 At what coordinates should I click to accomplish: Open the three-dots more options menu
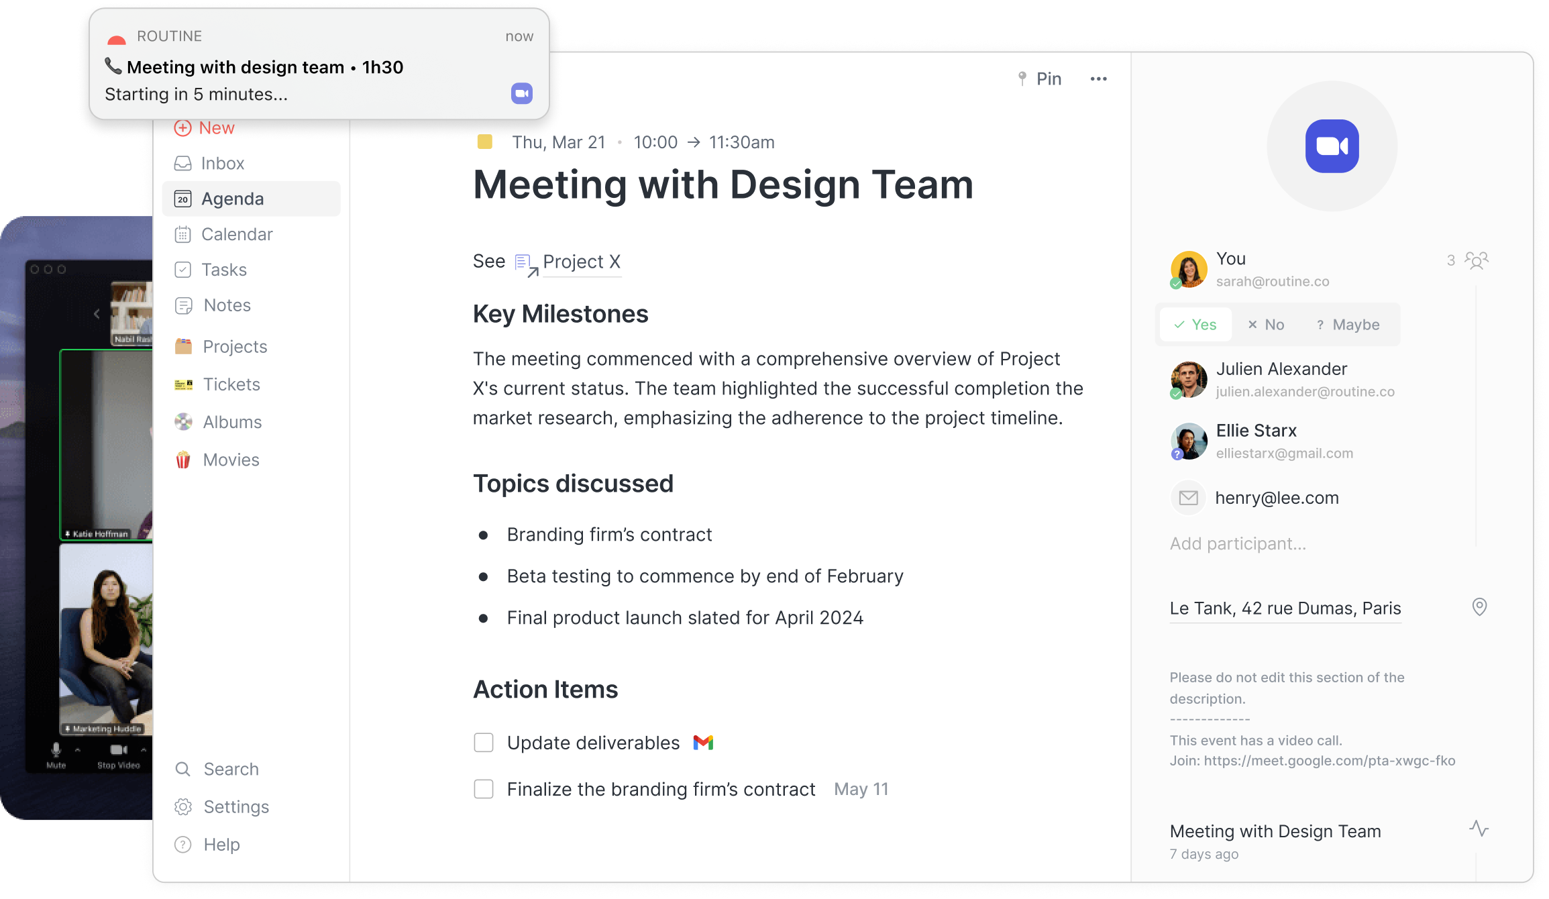coord(1098,79)
